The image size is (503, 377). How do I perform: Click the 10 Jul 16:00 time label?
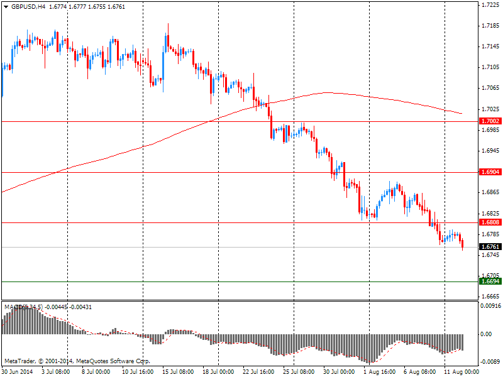138,372
